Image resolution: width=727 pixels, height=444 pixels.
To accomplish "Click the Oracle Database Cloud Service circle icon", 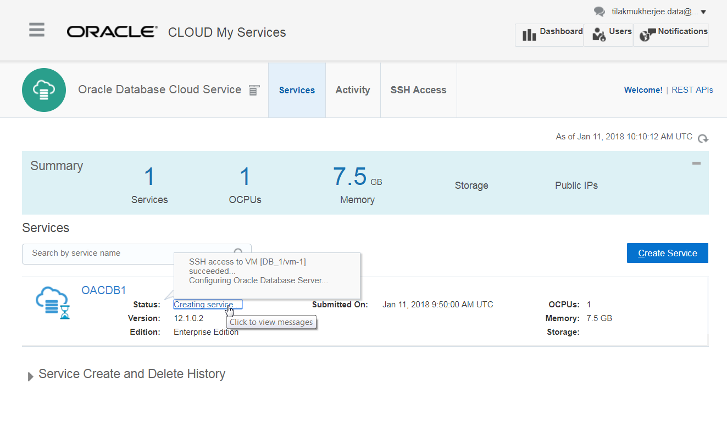I will pos(44,89).
